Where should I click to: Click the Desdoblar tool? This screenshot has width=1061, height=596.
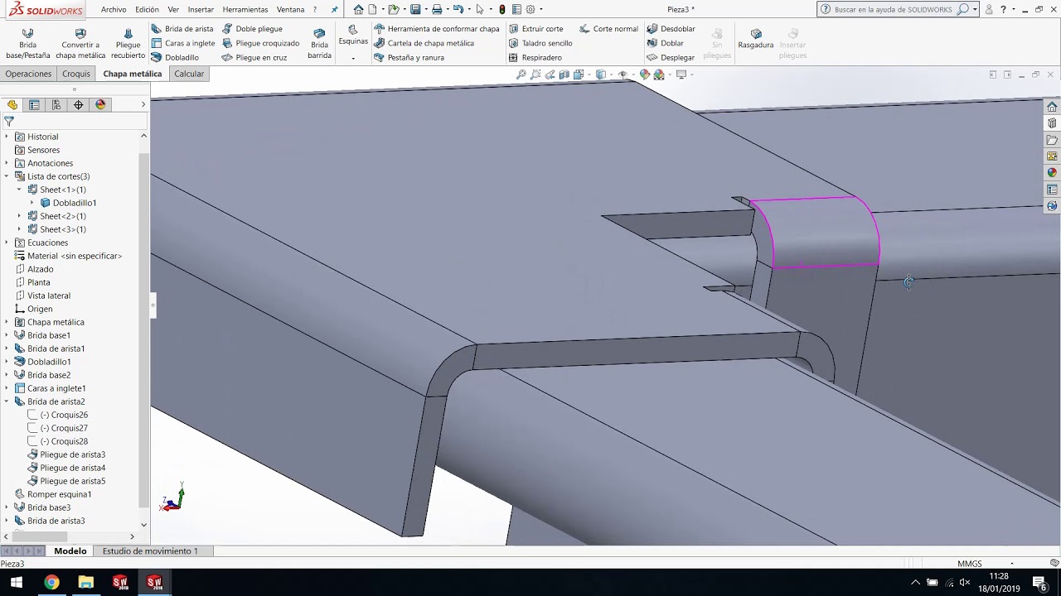point(671,29)
